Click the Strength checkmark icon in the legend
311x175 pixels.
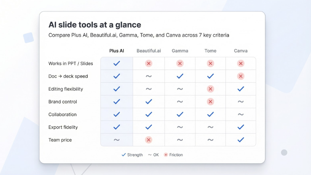point(124,155)
